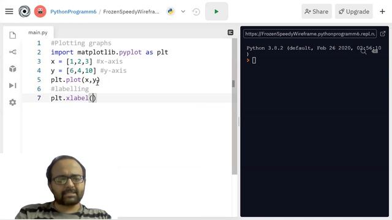Click line 3 x = [1,2,3]

[x=72, y=61]
